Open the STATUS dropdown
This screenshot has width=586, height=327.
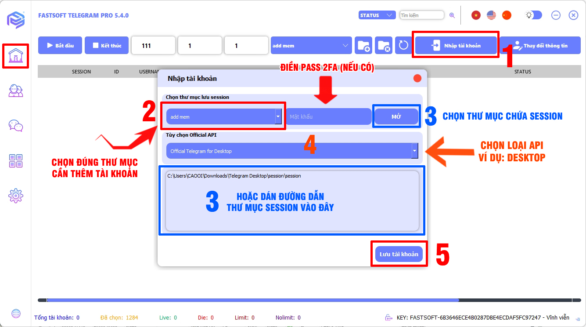377,15
